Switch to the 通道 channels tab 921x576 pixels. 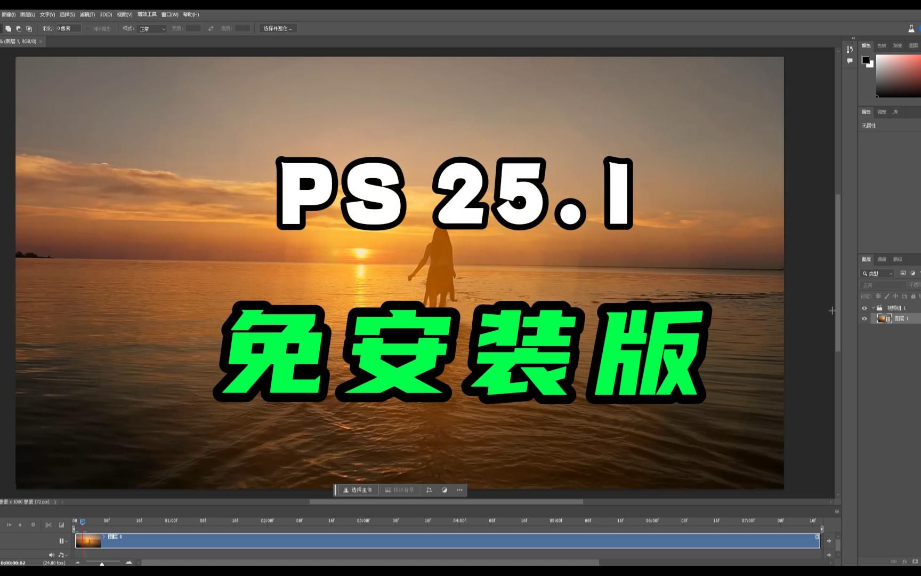click(x=882, y=259)
